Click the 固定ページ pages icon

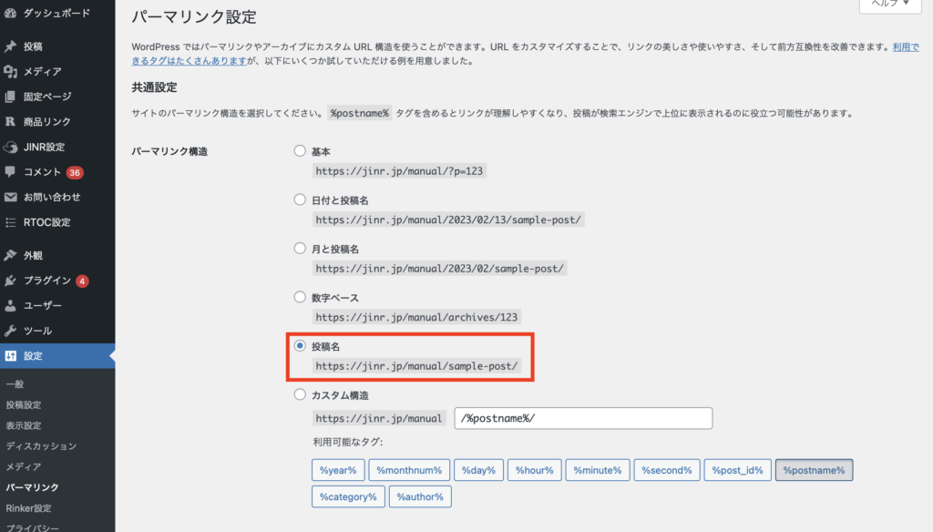(10, 97)
